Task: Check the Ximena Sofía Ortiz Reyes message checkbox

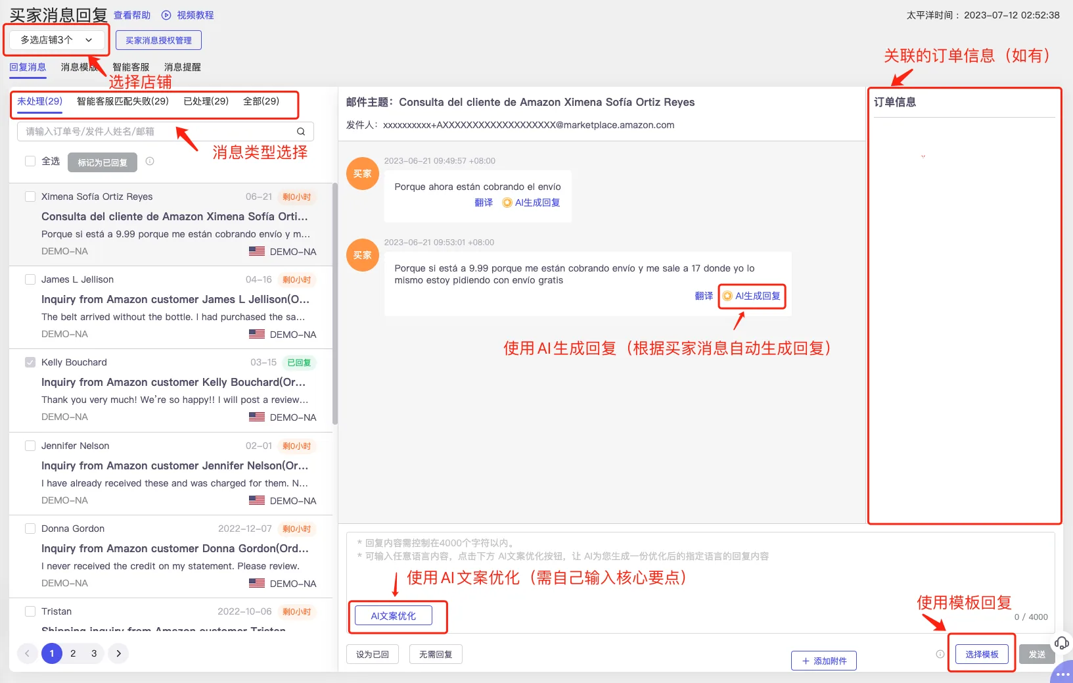Action: click(x=30, y=197)
